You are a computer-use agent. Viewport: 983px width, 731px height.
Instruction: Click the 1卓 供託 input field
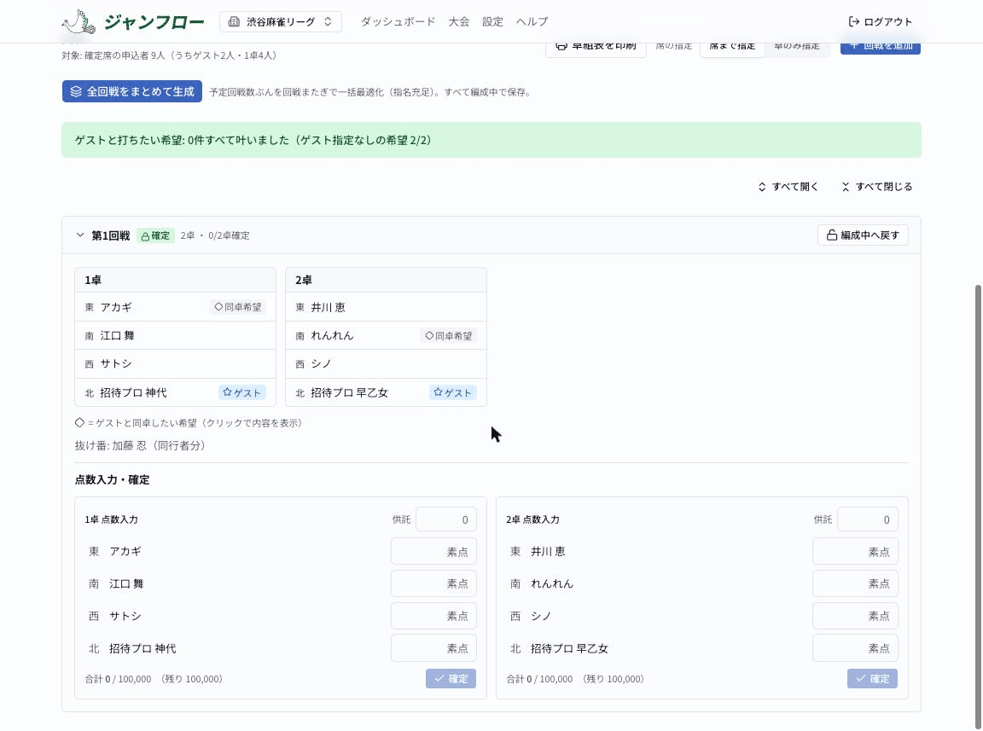(445, 519)
